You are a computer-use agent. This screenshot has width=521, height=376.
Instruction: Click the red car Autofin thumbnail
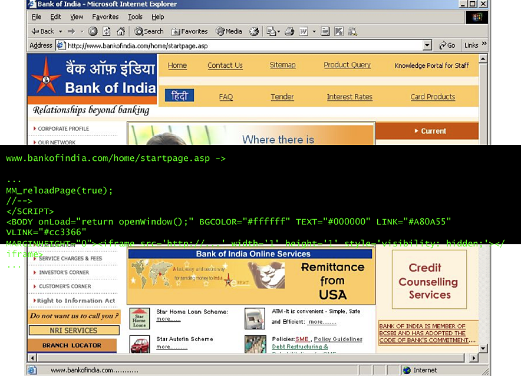tap(140, 345)
